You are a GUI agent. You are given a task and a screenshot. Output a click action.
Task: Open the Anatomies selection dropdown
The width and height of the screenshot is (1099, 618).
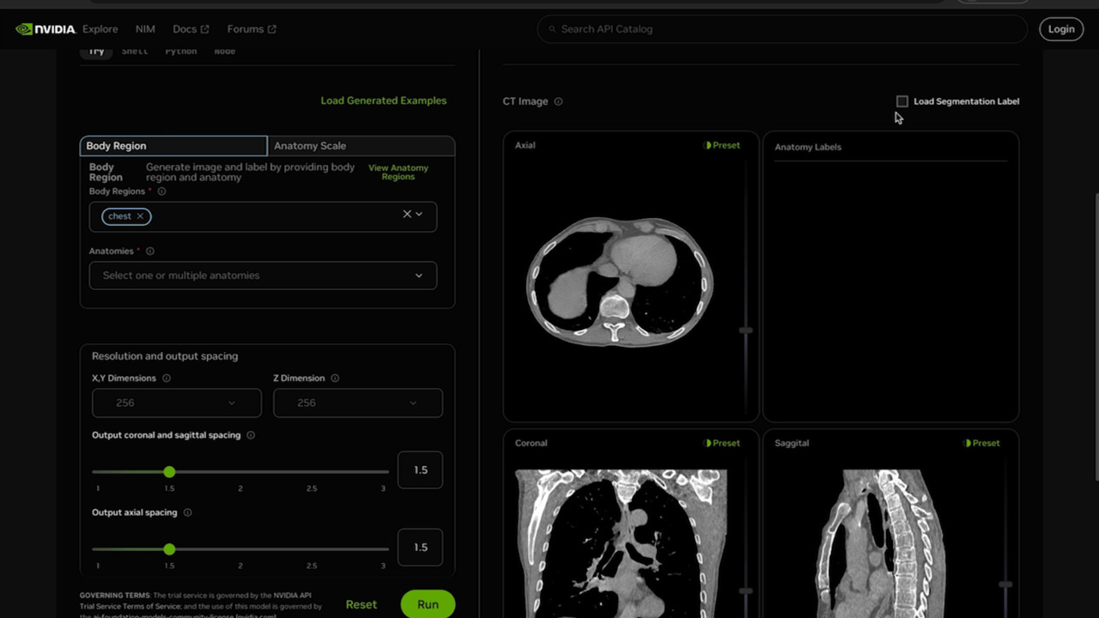click(x=263, y=275)
